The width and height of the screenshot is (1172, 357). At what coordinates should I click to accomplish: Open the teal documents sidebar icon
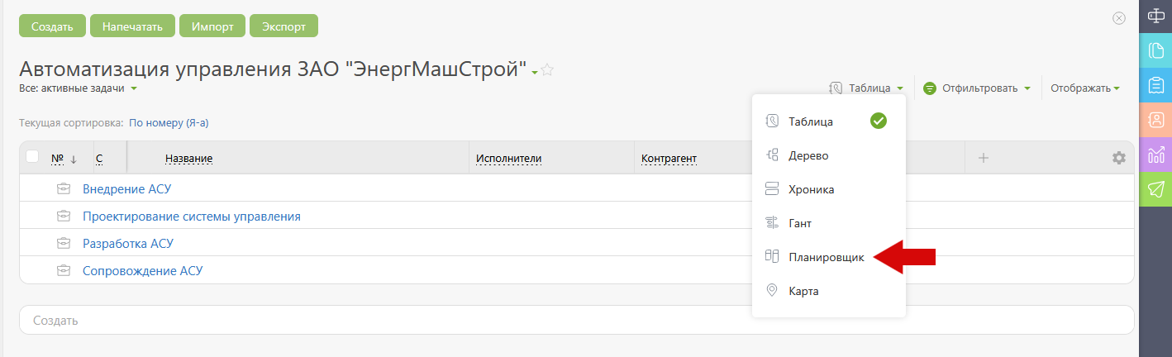click(x=1155, y=50)
